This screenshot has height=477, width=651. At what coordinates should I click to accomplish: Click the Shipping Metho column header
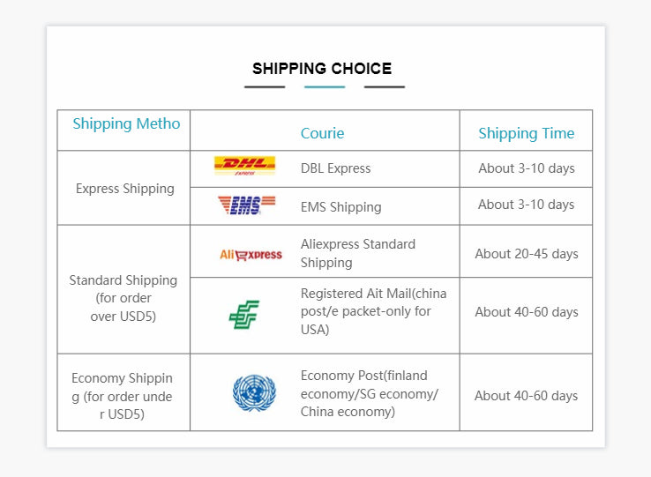pos(126,123)
